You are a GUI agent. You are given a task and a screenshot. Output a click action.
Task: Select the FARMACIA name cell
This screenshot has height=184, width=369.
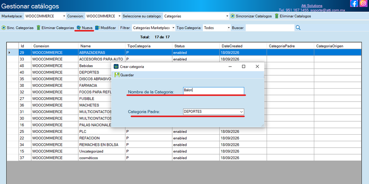[x=95, y=85]
